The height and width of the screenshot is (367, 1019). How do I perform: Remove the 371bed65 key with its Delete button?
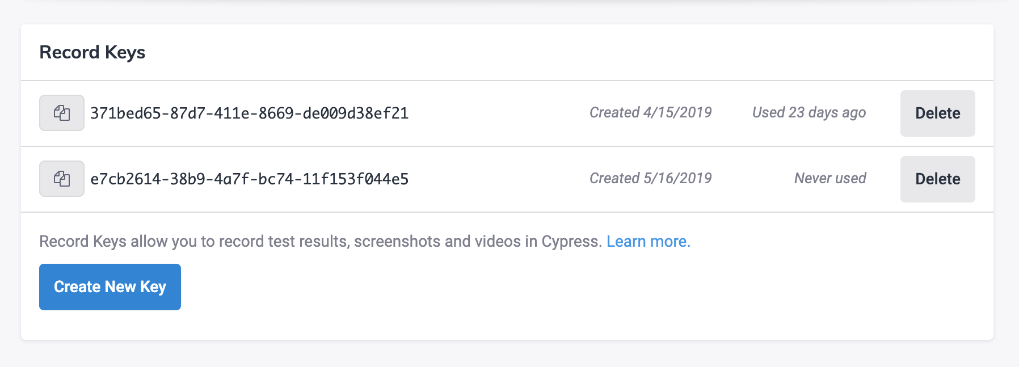(x=937, y=113)
